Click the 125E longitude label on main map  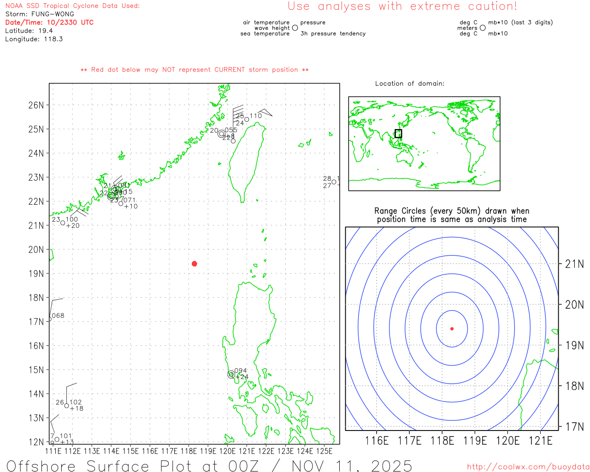(x=324, y=451)
